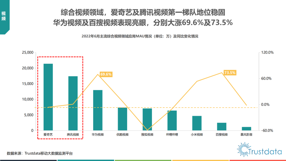This screenshot has height=161, width=286.
Task: Click the 哔哩哔哩 bar
Action: pos(172,120)
